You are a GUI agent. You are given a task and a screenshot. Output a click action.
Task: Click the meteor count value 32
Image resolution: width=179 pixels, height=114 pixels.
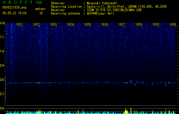41,13
